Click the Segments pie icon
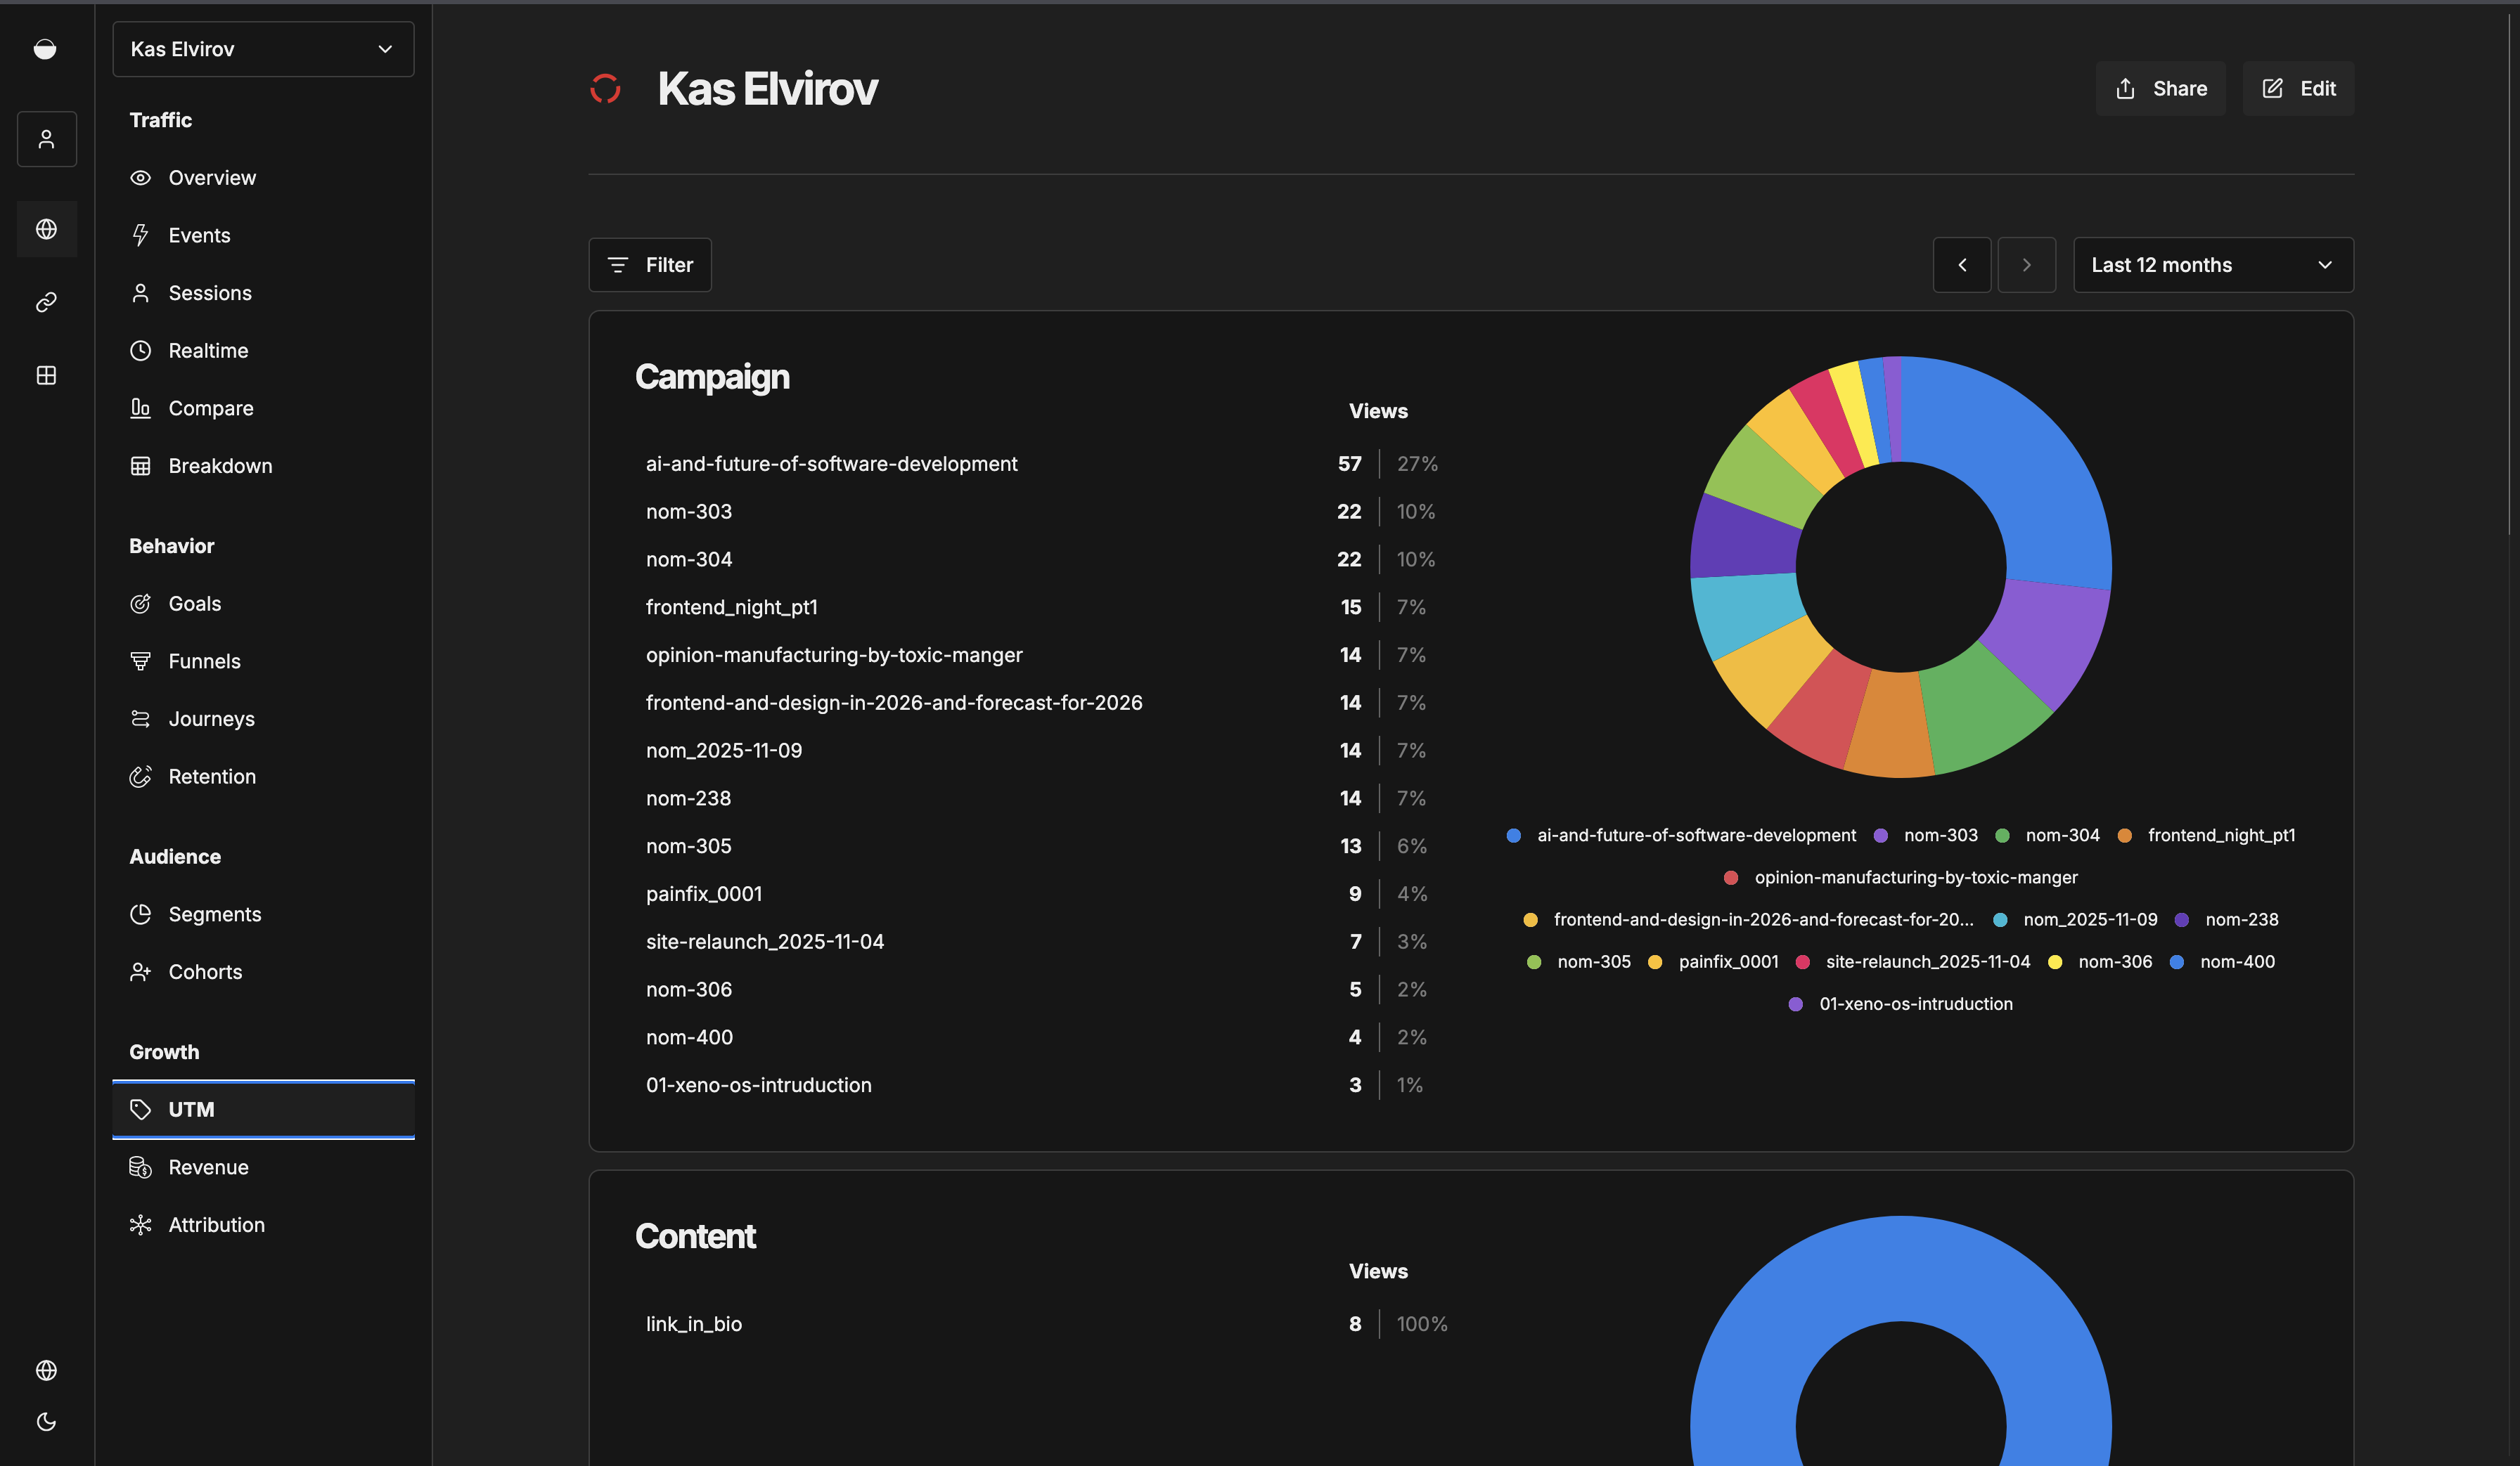Viewport: 2520px width, 1466px height. [141, 914]
